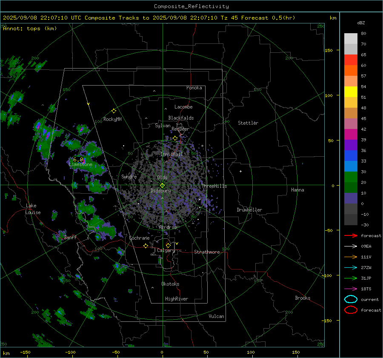Select the dark gray -30 dBZ swatch
Viewport: 383px width, 358px height.
(x=351, y=220)
